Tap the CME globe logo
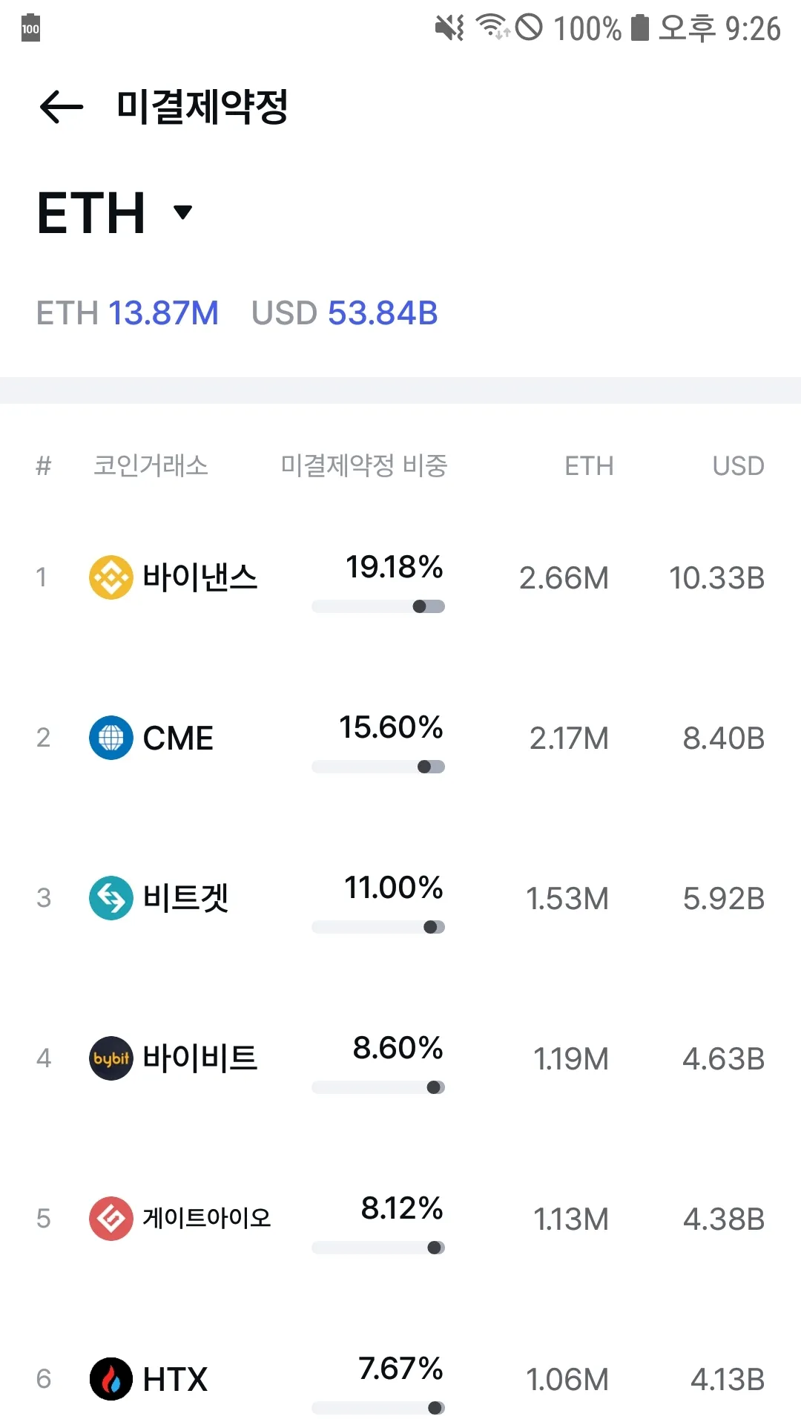Image resolution: width=801 pixels, height=1425 pixels. tap(111, 738)
